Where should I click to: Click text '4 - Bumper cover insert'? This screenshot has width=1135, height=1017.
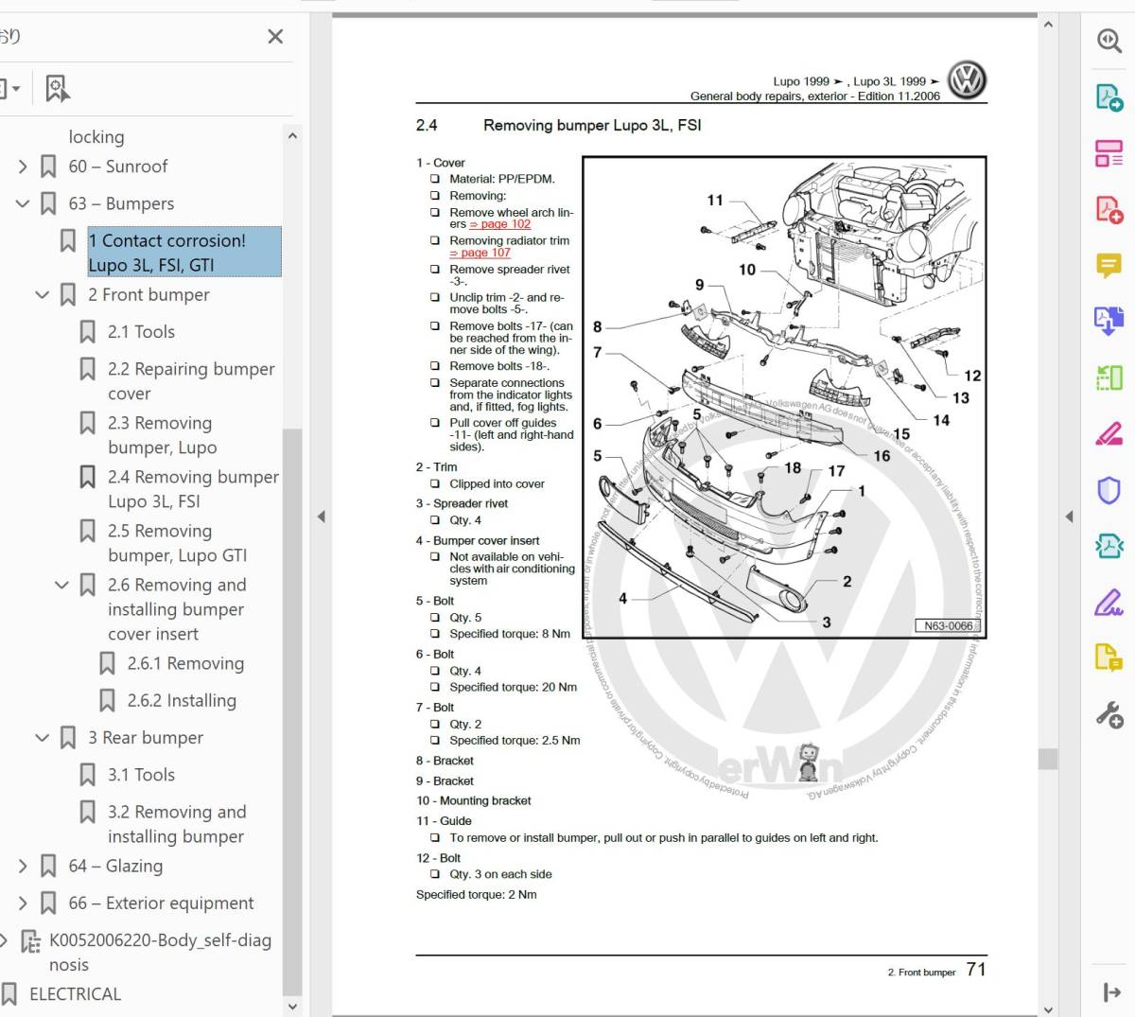[478, 541]
